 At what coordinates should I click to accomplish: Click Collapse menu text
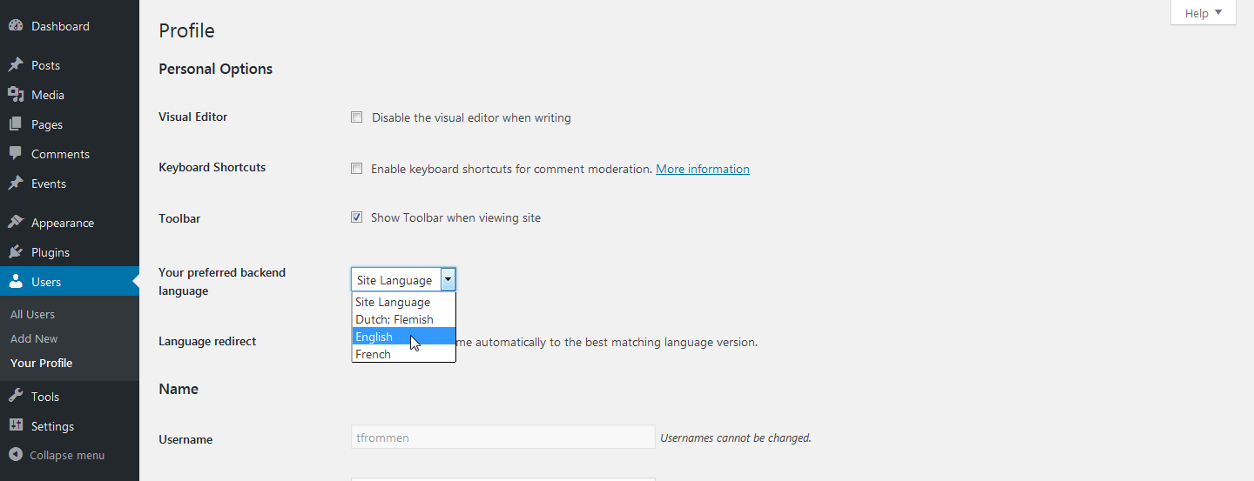click(67, 455)
